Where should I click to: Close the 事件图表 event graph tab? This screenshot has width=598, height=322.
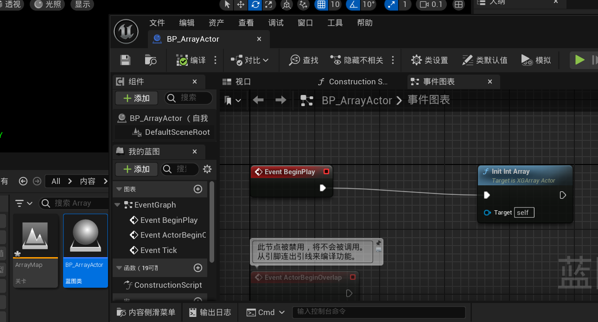pos(490,82)
